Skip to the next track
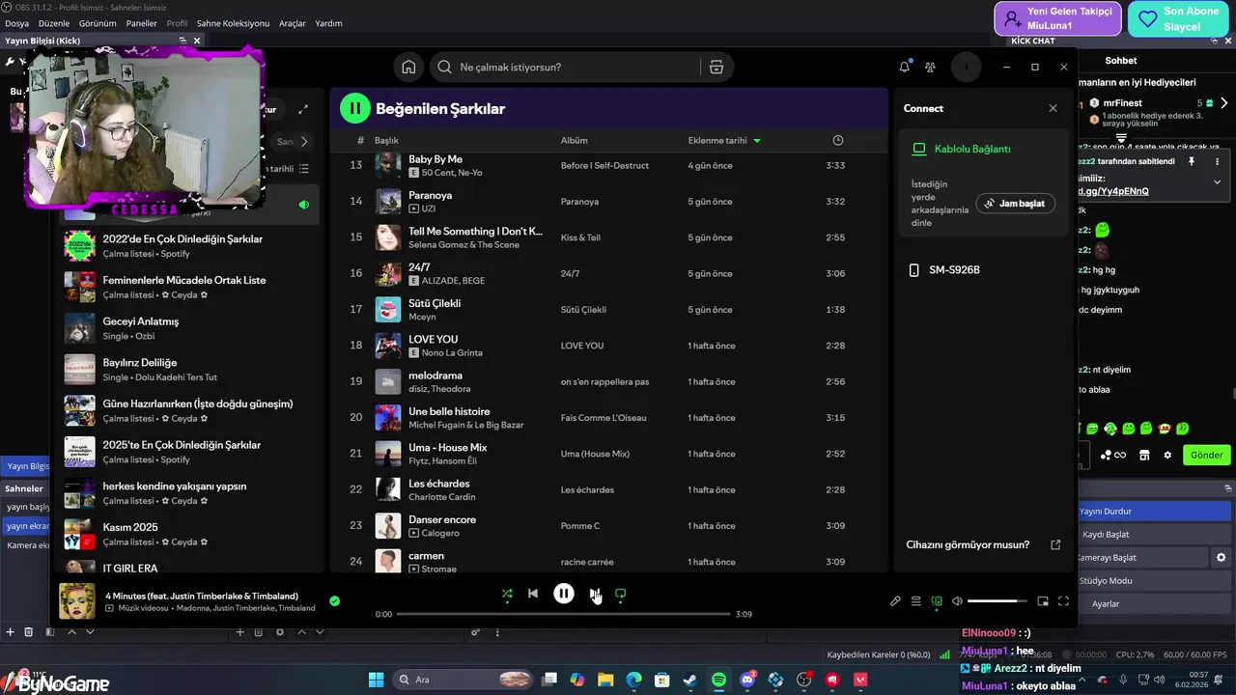Screen dimensions: 1236x695 pos(594,594)
